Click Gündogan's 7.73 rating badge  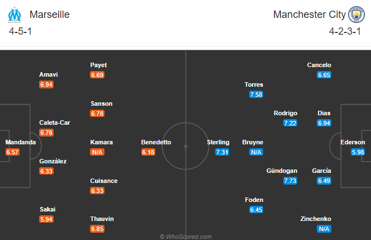coord(290,181)
